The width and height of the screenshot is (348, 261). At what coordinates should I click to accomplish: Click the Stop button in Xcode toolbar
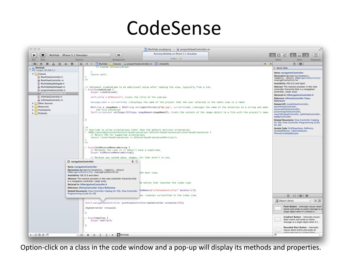[43, 55]
